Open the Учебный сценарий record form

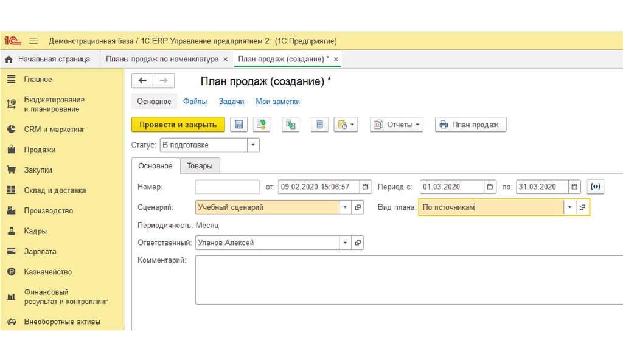358,207
